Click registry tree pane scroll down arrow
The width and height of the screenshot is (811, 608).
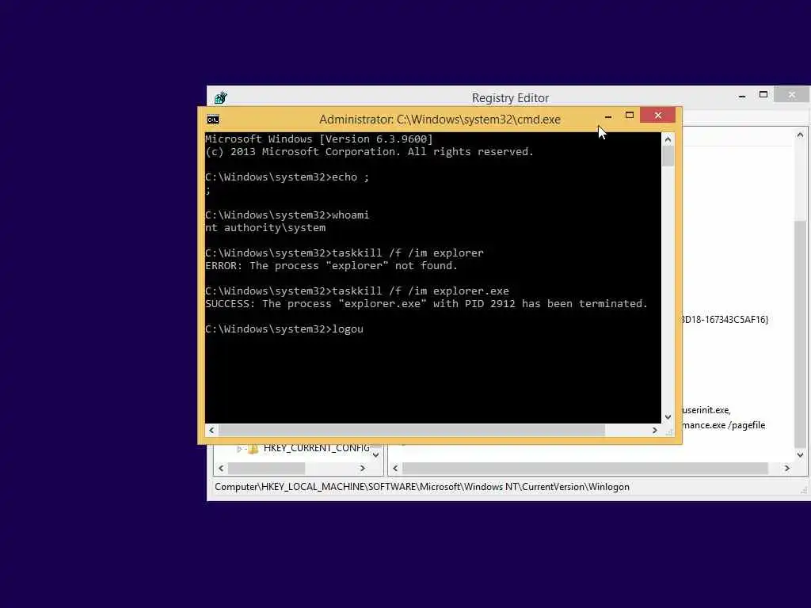point(376,455)
